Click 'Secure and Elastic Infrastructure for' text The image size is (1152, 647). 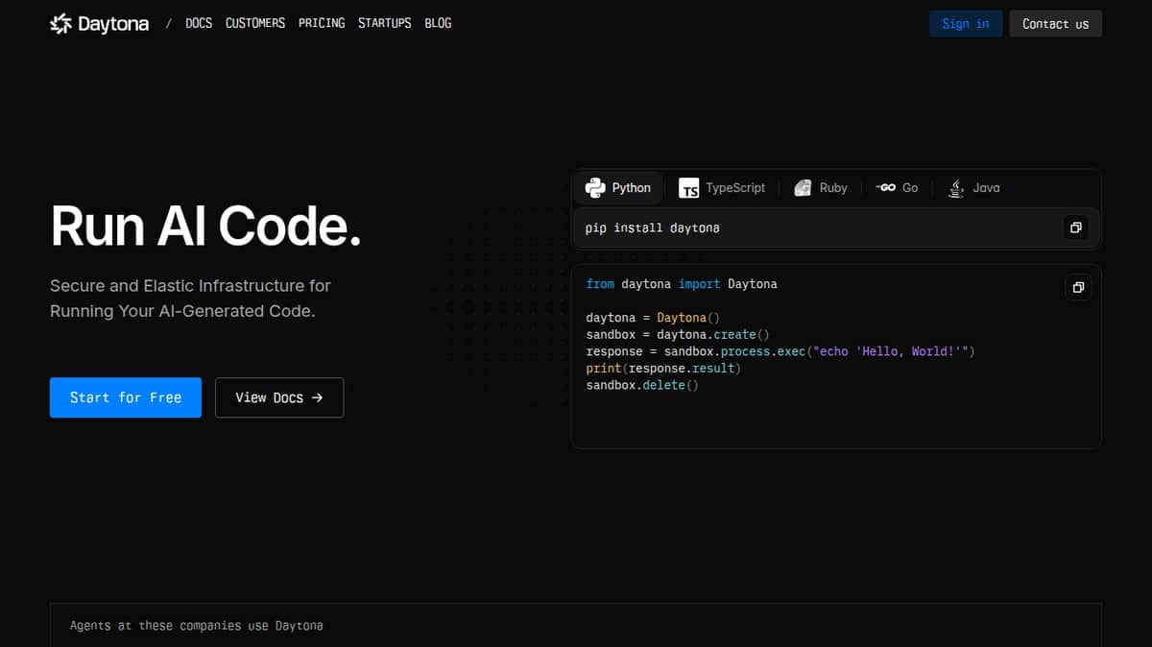pyautogui.click(x=190, y=286)
